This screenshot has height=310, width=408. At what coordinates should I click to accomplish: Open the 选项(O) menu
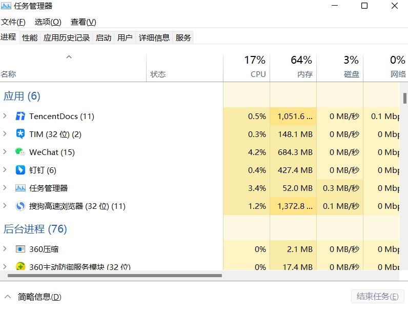(x=48, y=22)
